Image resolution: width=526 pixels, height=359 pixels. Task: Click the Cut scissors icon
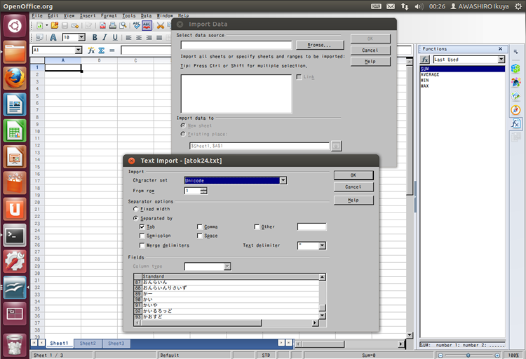pos(161,25)
